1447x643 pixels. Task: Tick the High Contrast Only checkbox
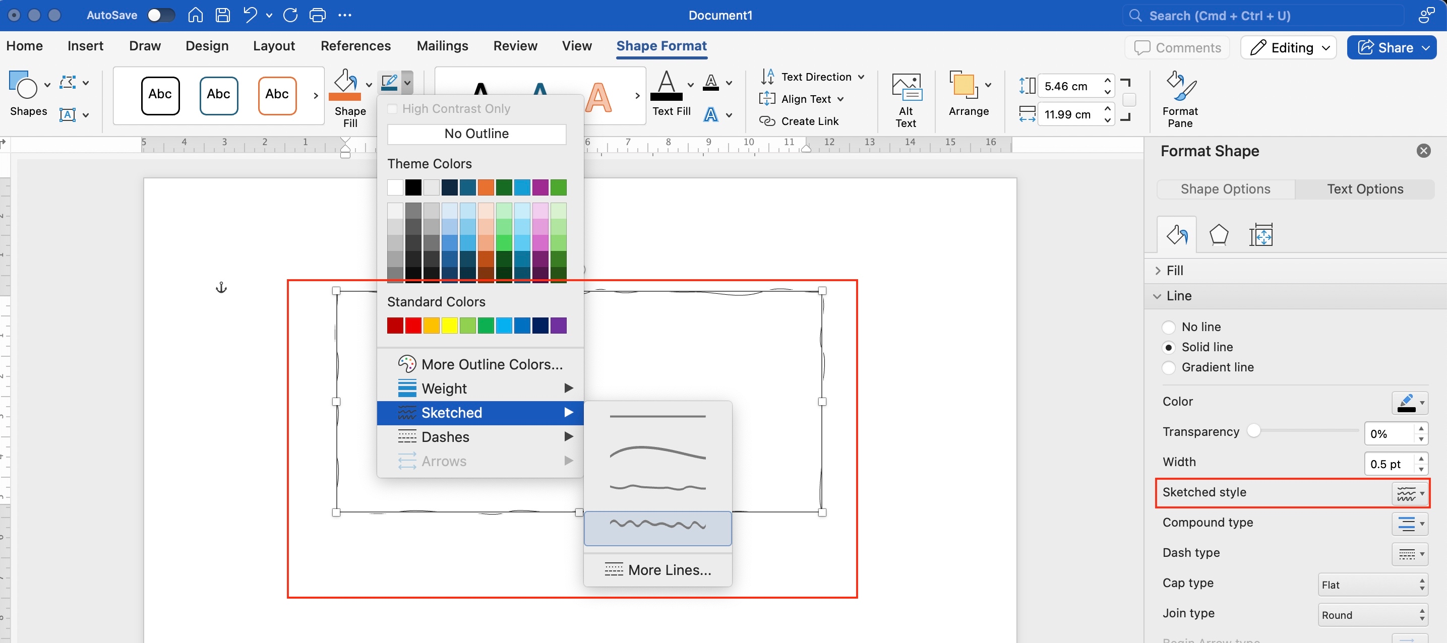pyautogui.click(x=393, y=109)
